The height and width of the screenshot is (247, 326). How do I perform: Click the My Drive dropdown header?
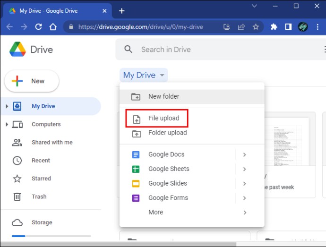[144, 75]
